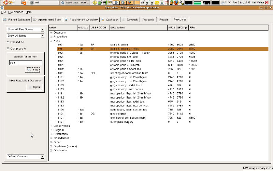Click the search field containing polish

point(26,63)
